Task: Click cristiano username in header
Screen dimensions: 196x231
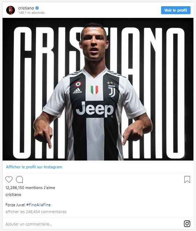Action: coord(26,8)
